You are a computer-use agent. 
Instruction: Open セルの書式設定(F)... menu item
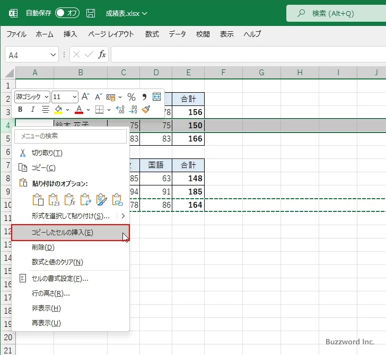[x=71, y=279]
